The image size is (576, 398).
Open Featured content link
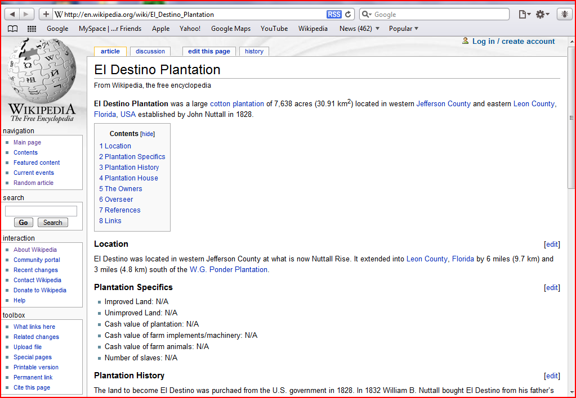[x=37, y=162]
